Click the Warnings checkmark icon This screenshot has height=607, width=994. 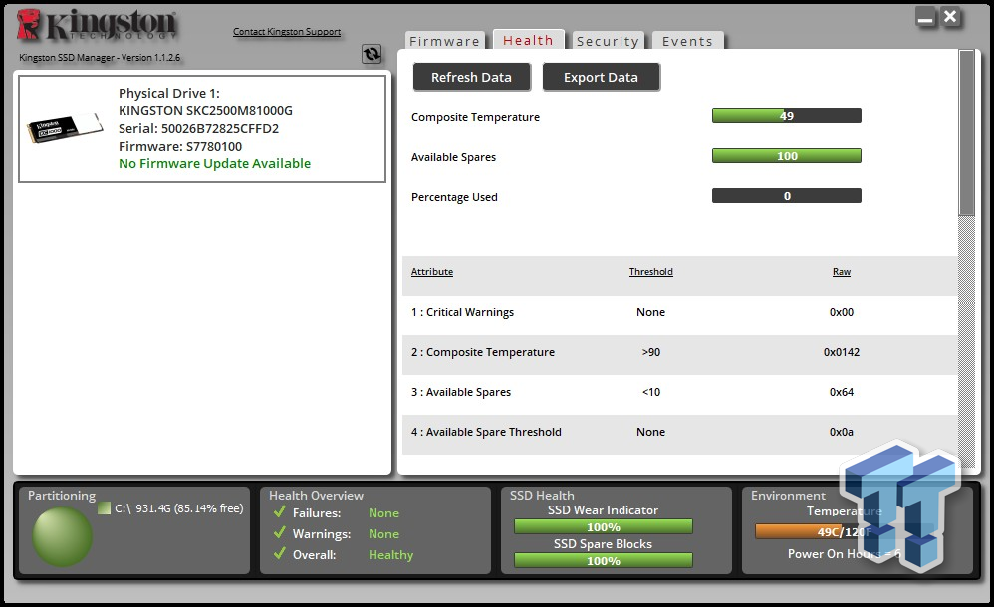tap(280, 533)
